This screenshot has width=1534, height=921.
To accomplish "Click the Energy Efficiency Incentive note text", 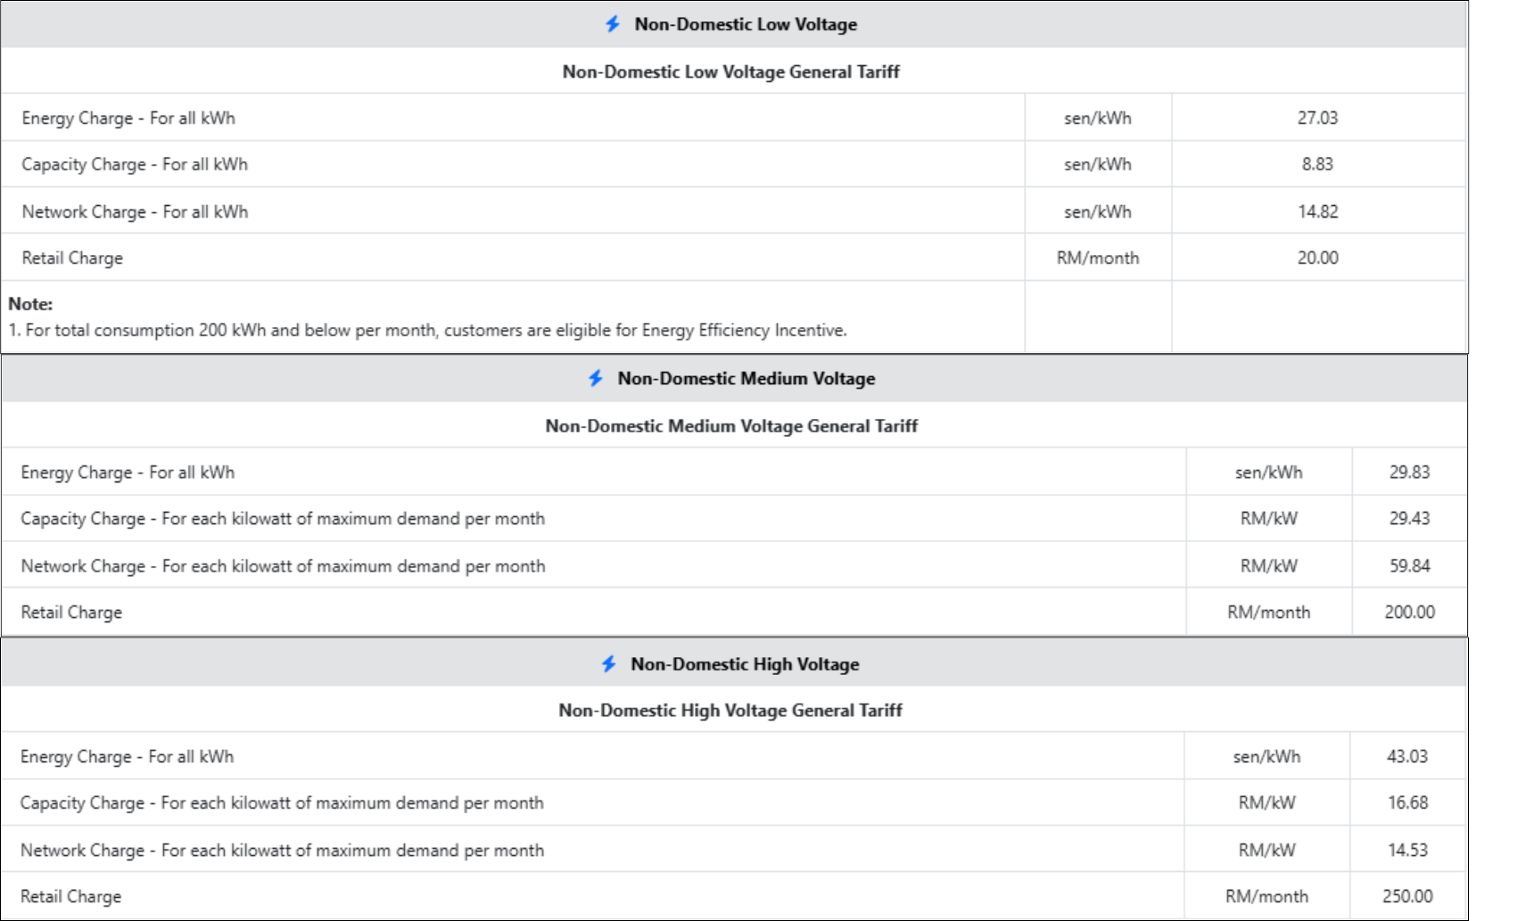I will [x=428, y=330].
